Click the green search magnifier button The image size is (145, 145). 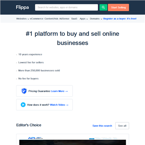click(103, 7)
